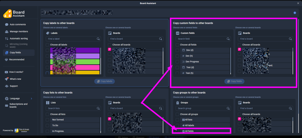
Task: Select the dark purple label swatch
Action: click(x=75, y=50)
